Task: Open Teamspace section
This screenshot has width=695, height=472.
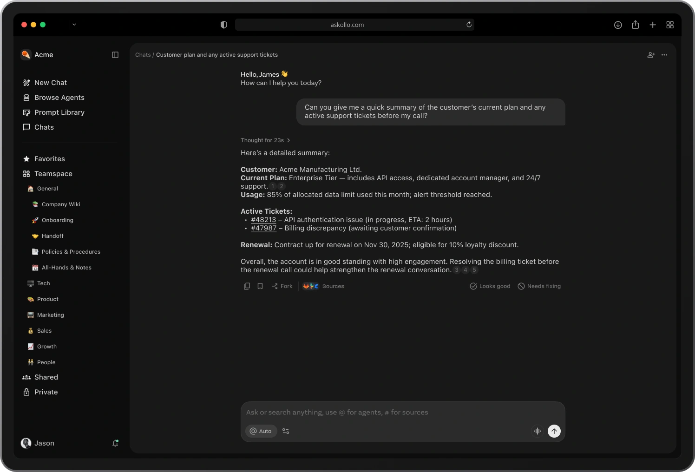Action: pos(48,174)
